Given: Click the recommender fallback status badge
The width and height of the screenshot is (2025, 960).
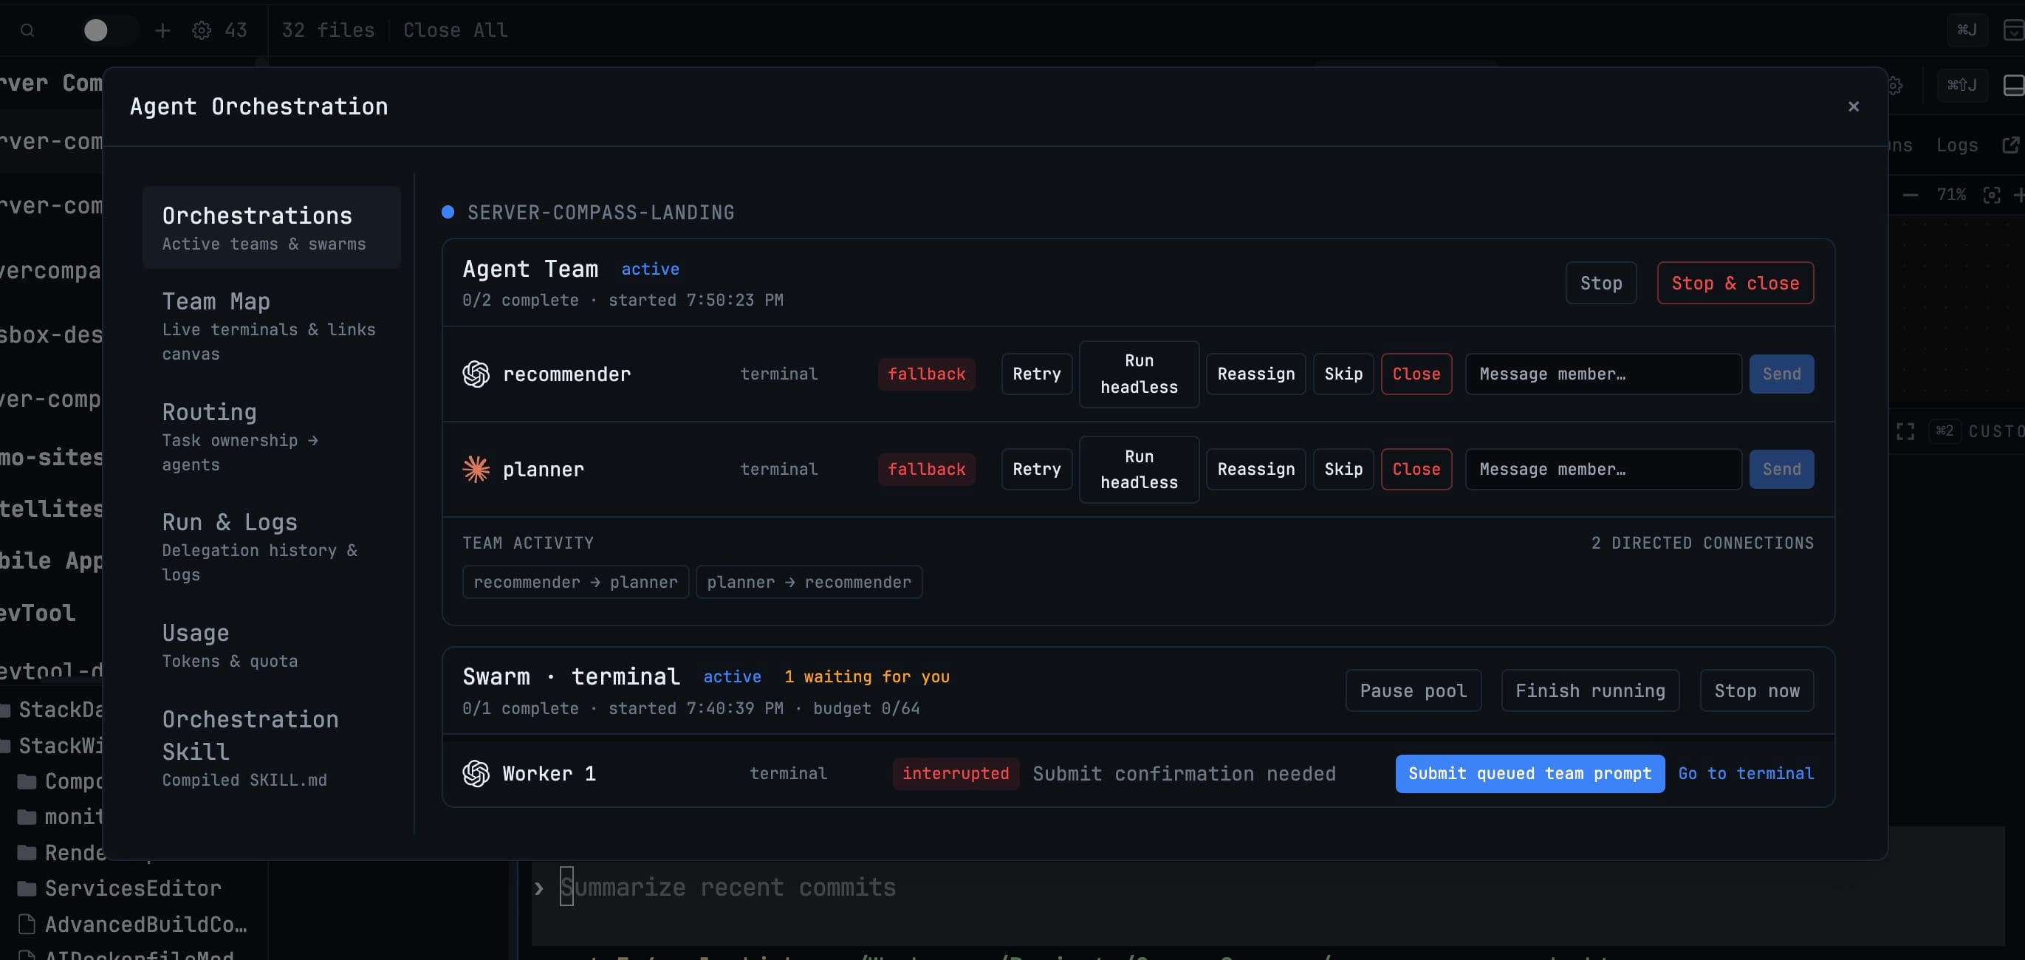Looking at the screenshot, I should pyautogui.click(x=926, y=374).
